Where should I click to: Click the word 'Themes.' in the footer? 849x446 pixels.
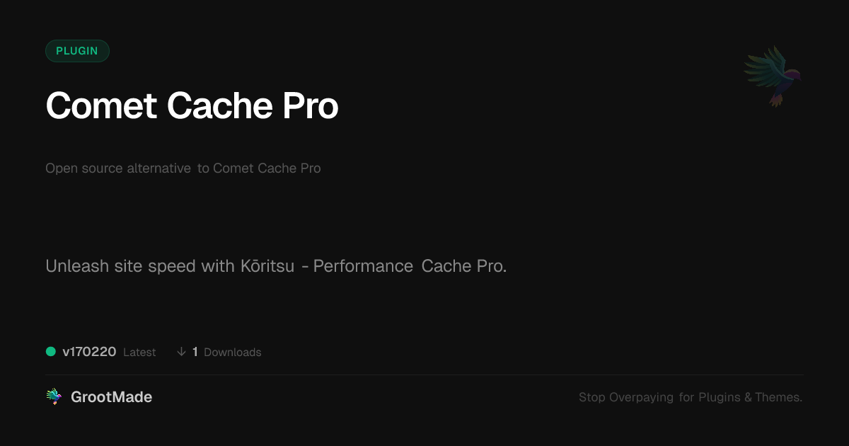[778, 398]
